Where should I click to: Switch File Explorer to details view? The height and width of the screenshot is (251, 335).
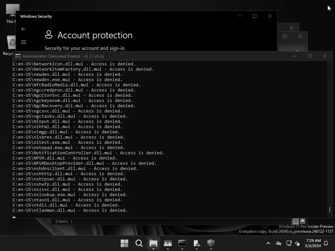tap(295, 221)
